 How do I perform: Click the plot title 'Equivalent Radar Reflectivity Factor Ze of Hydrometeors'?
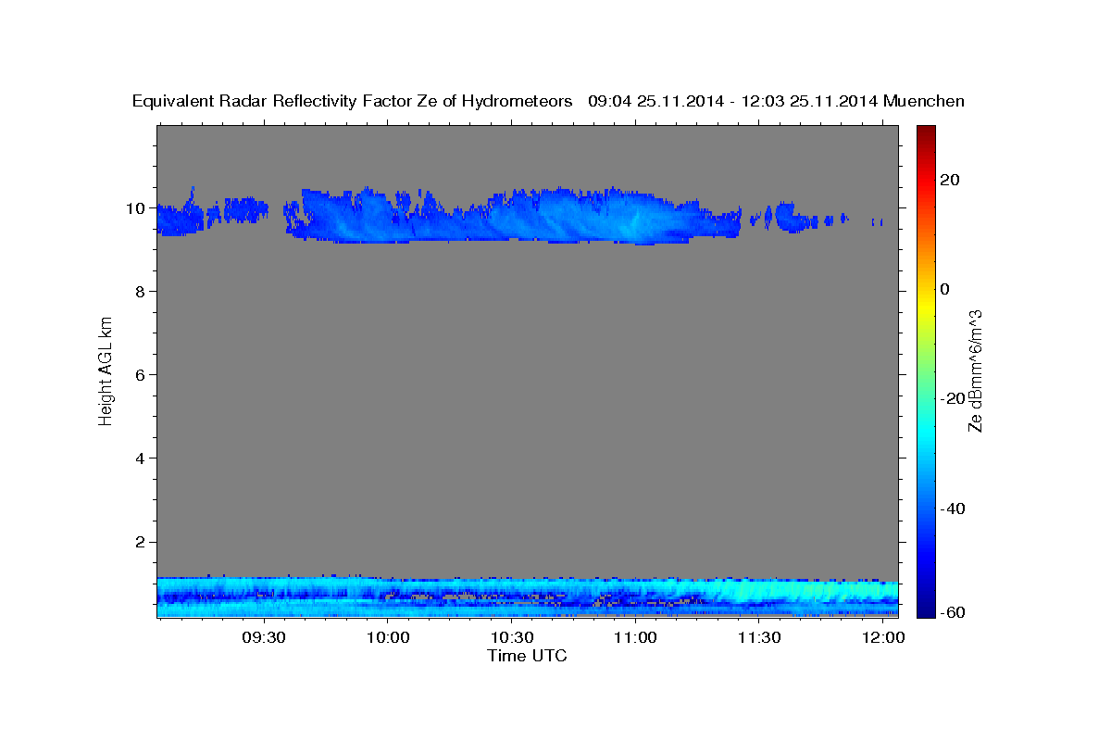(x=352, y=102)
